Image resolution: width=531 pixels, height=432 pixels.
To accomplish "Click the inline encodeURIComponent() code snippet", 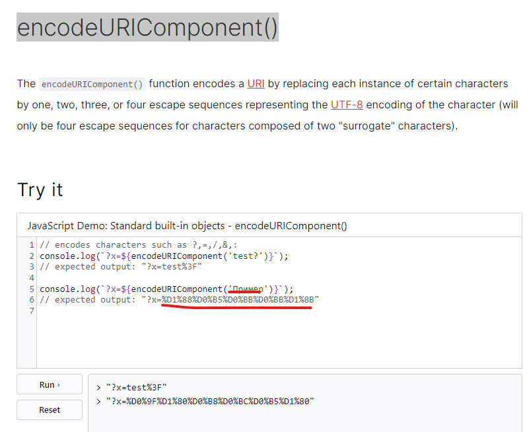I will coord(92,84).
